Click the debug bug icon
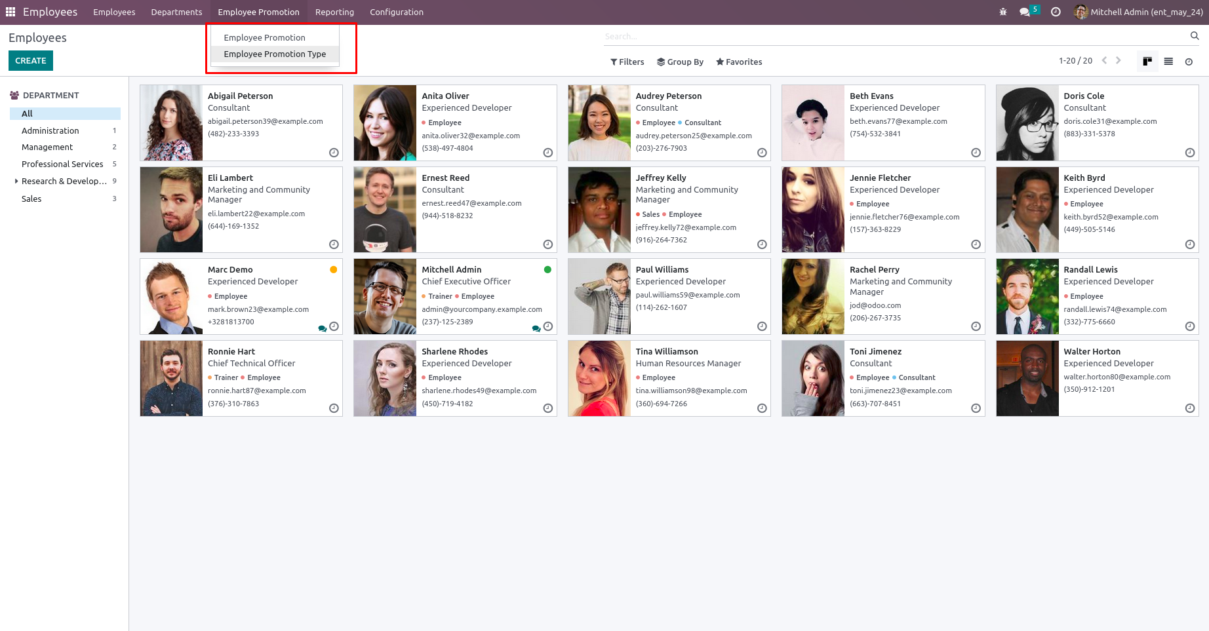 point(1002,12)
